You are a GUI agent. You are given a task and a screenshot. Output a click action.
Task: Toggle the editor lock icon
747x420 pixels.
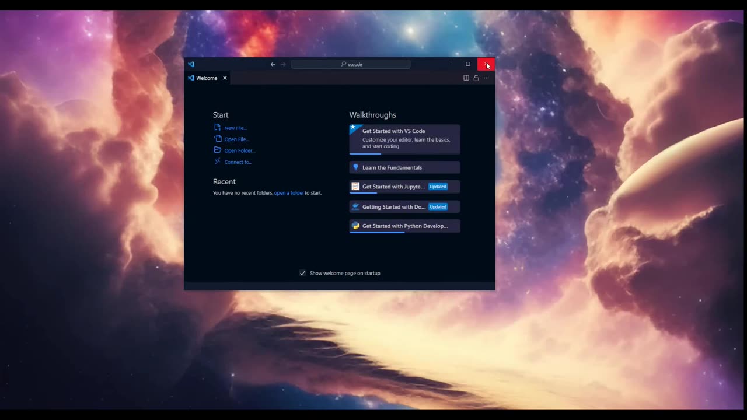(x=476, y=78)
